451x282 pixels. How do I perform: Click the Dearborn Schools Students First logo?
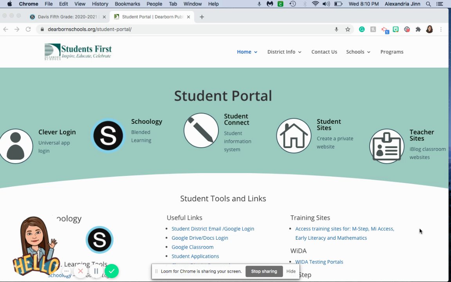pos(78,52)
